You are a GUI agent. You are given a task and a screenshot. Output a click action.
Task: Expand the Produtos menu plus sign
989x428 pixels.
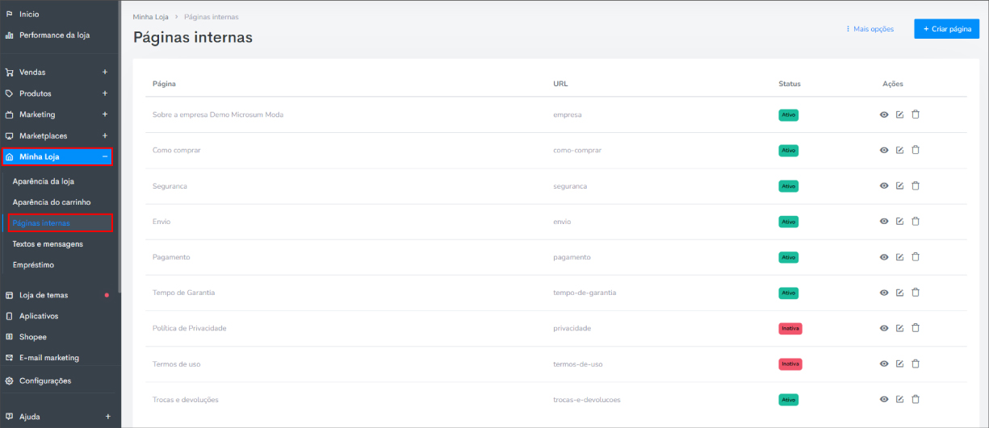pos(105,93)
